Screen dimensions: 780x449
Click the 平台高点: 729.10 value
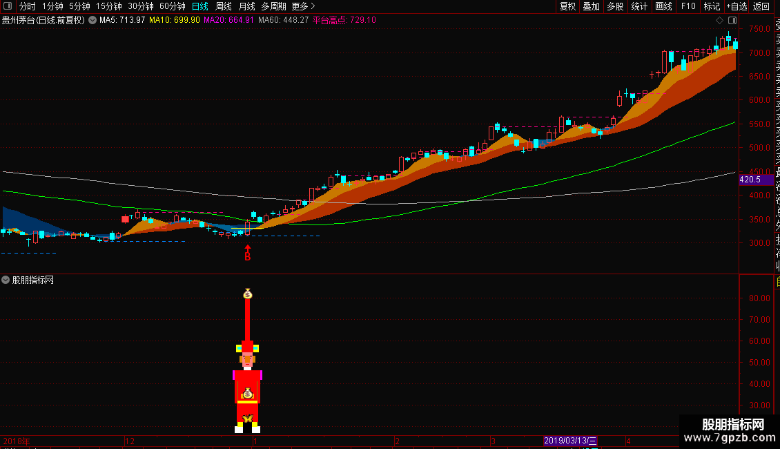[x=344, y=21]
